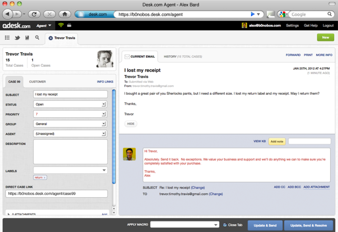Click the Subject input field

70,94
